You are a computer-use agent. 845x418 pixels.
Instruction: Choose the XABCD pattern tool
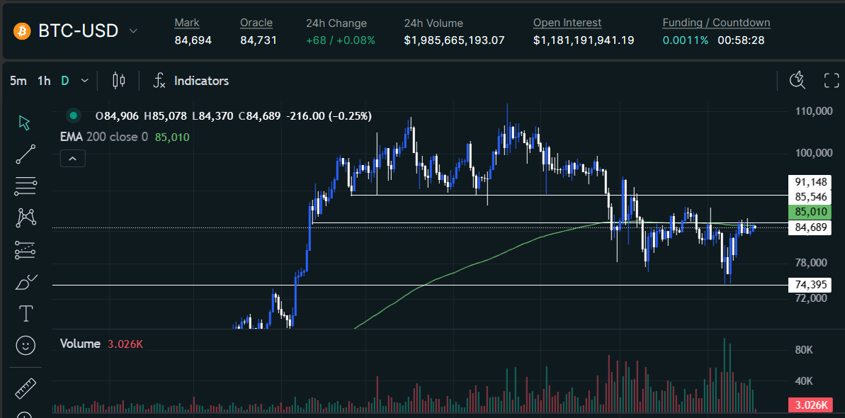tap(25, 218)
